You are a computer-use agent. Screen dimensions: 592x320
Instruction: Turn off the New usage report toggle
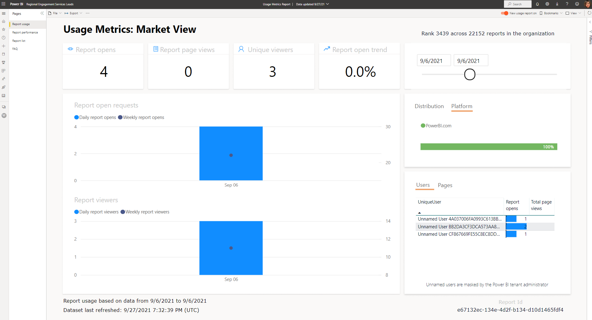click(x=505, y=13)
